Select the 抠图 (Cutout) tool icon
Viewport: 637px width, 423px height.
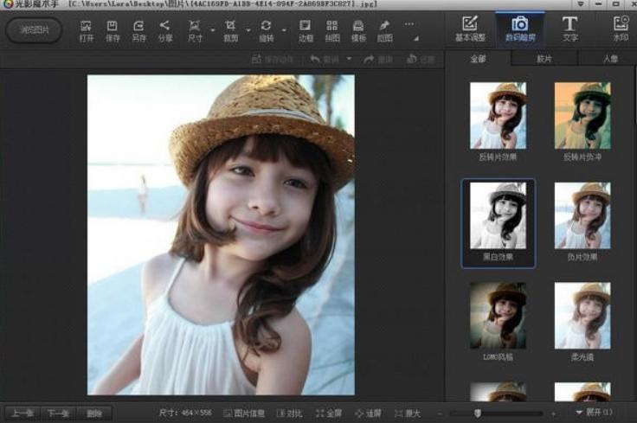pyautogui.click(x=385, y=30)
